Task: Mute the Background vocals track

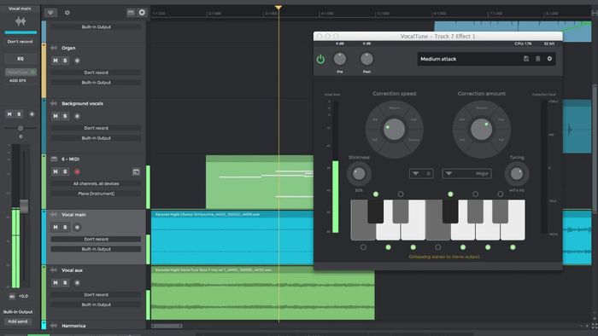Action: point(56,116)
